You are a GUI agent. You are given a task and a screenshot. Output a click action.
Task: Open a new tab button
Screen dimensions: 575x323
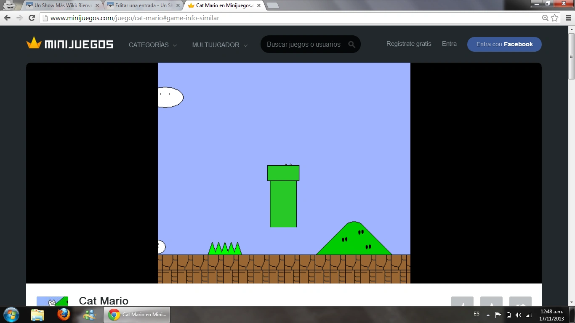point(273,5)
